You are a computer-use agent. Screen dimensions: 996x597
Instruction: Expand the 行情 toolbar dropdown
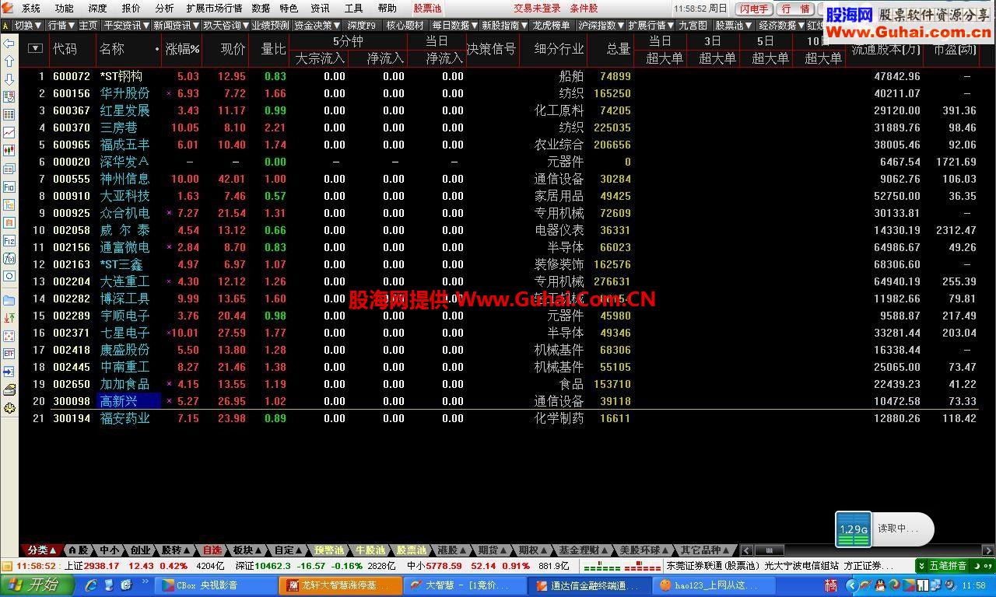click(x=61, y=25)
